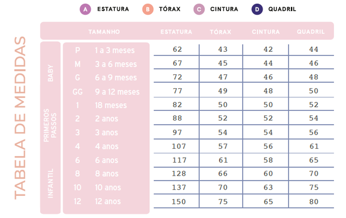Viewport: 346px width, 218px height.
Task: Click the QUADRIL column header
Action: 311,32
